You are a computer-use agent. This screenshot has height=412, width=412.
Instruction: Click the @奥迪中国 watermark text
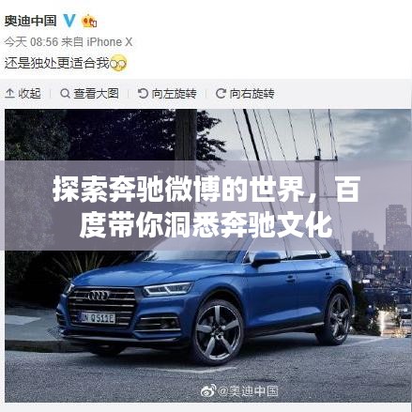click(x=248, y=391)
